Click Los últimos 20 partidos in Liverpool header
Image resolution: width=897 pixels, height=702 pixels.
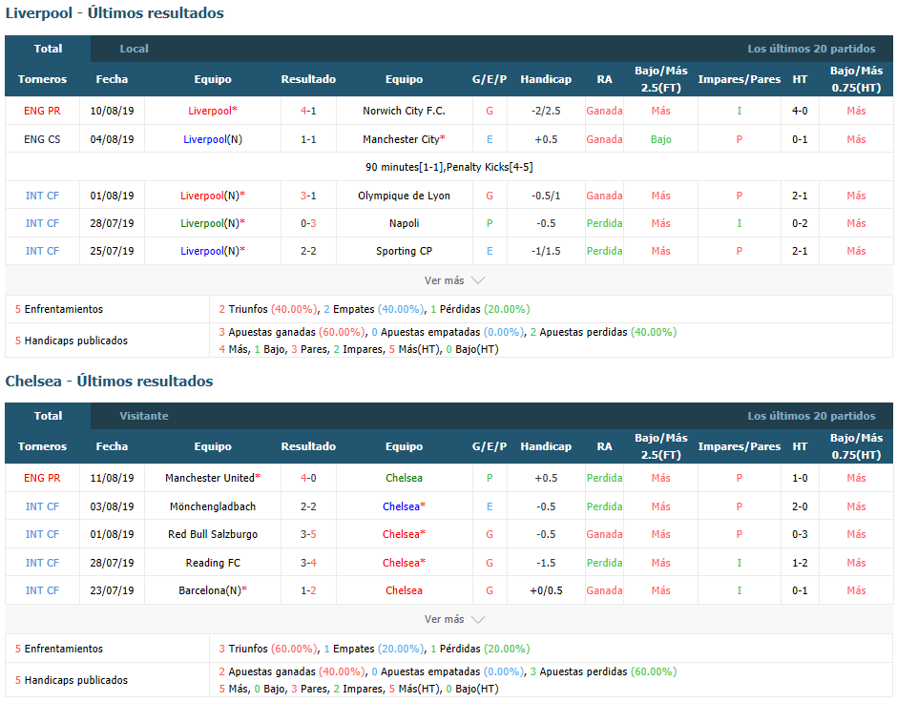point(811,49)
